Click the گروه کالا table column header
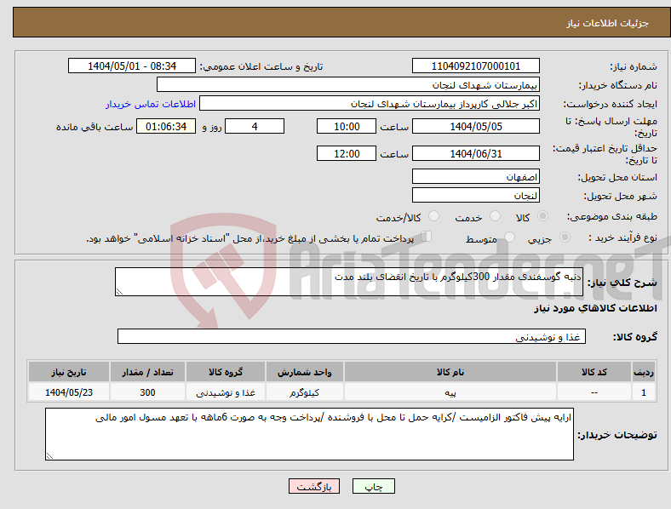This screenshot has height=509, width=671. coord(226,372)
